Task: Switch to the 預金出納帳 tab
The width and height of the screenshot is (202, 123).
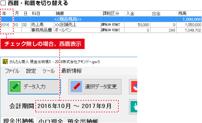Action: point(83,120)
